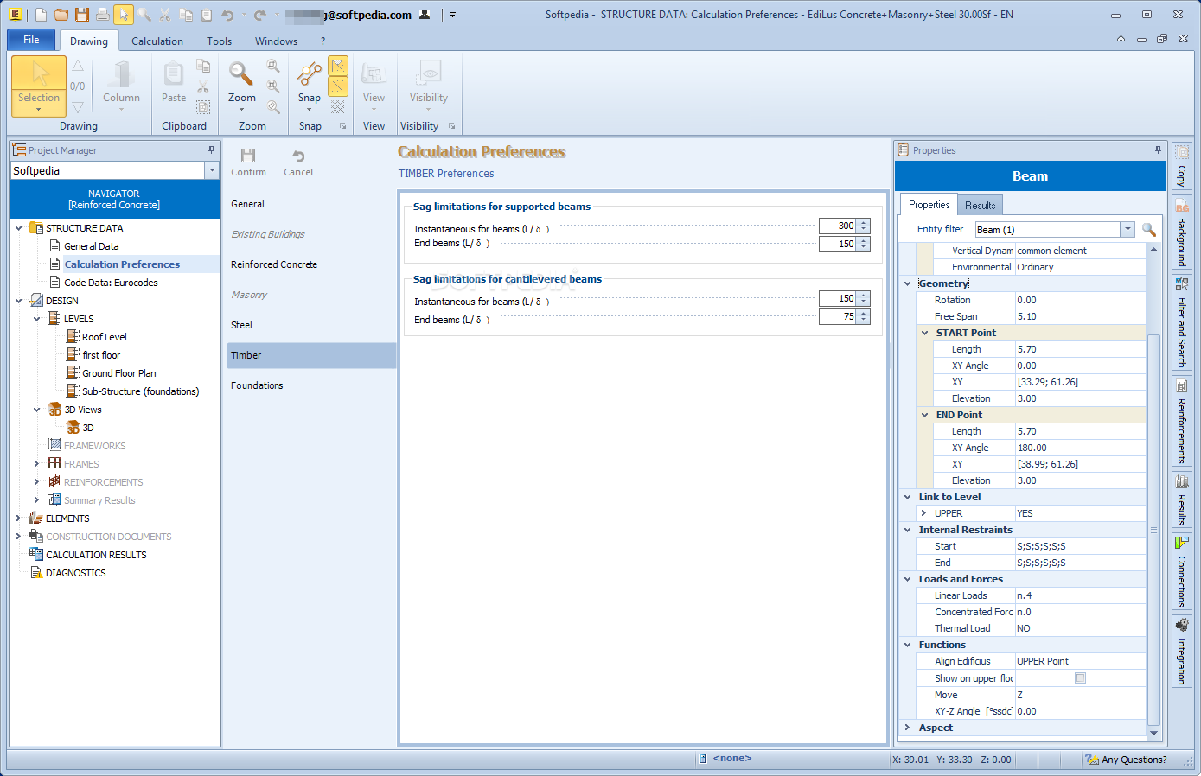Click the Open folder icon in quick access toolbar

point(61,15)
